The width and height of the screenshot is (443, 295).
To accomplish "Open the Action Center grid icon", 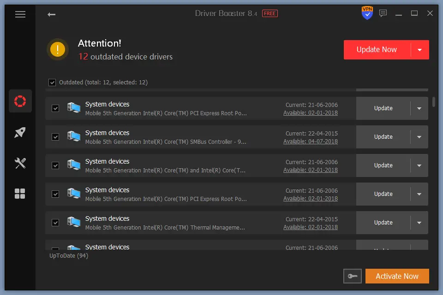I will pos(20,194).
